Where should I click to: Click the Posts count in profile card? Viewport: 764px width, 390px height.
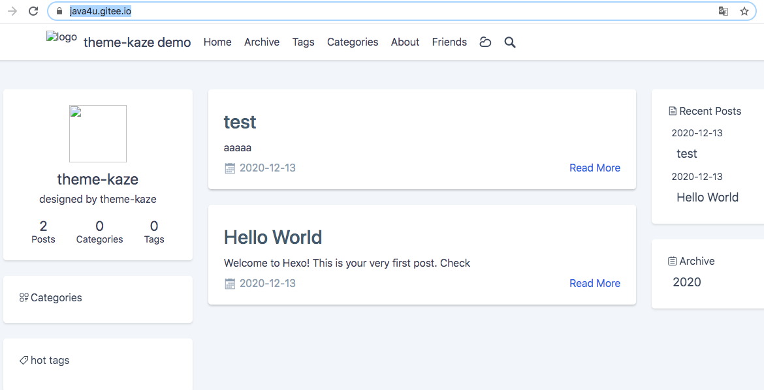pyautogui.click(x=43, y=232)
